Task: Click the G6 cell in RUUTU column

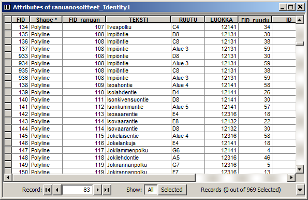Action: coord(188,150)
